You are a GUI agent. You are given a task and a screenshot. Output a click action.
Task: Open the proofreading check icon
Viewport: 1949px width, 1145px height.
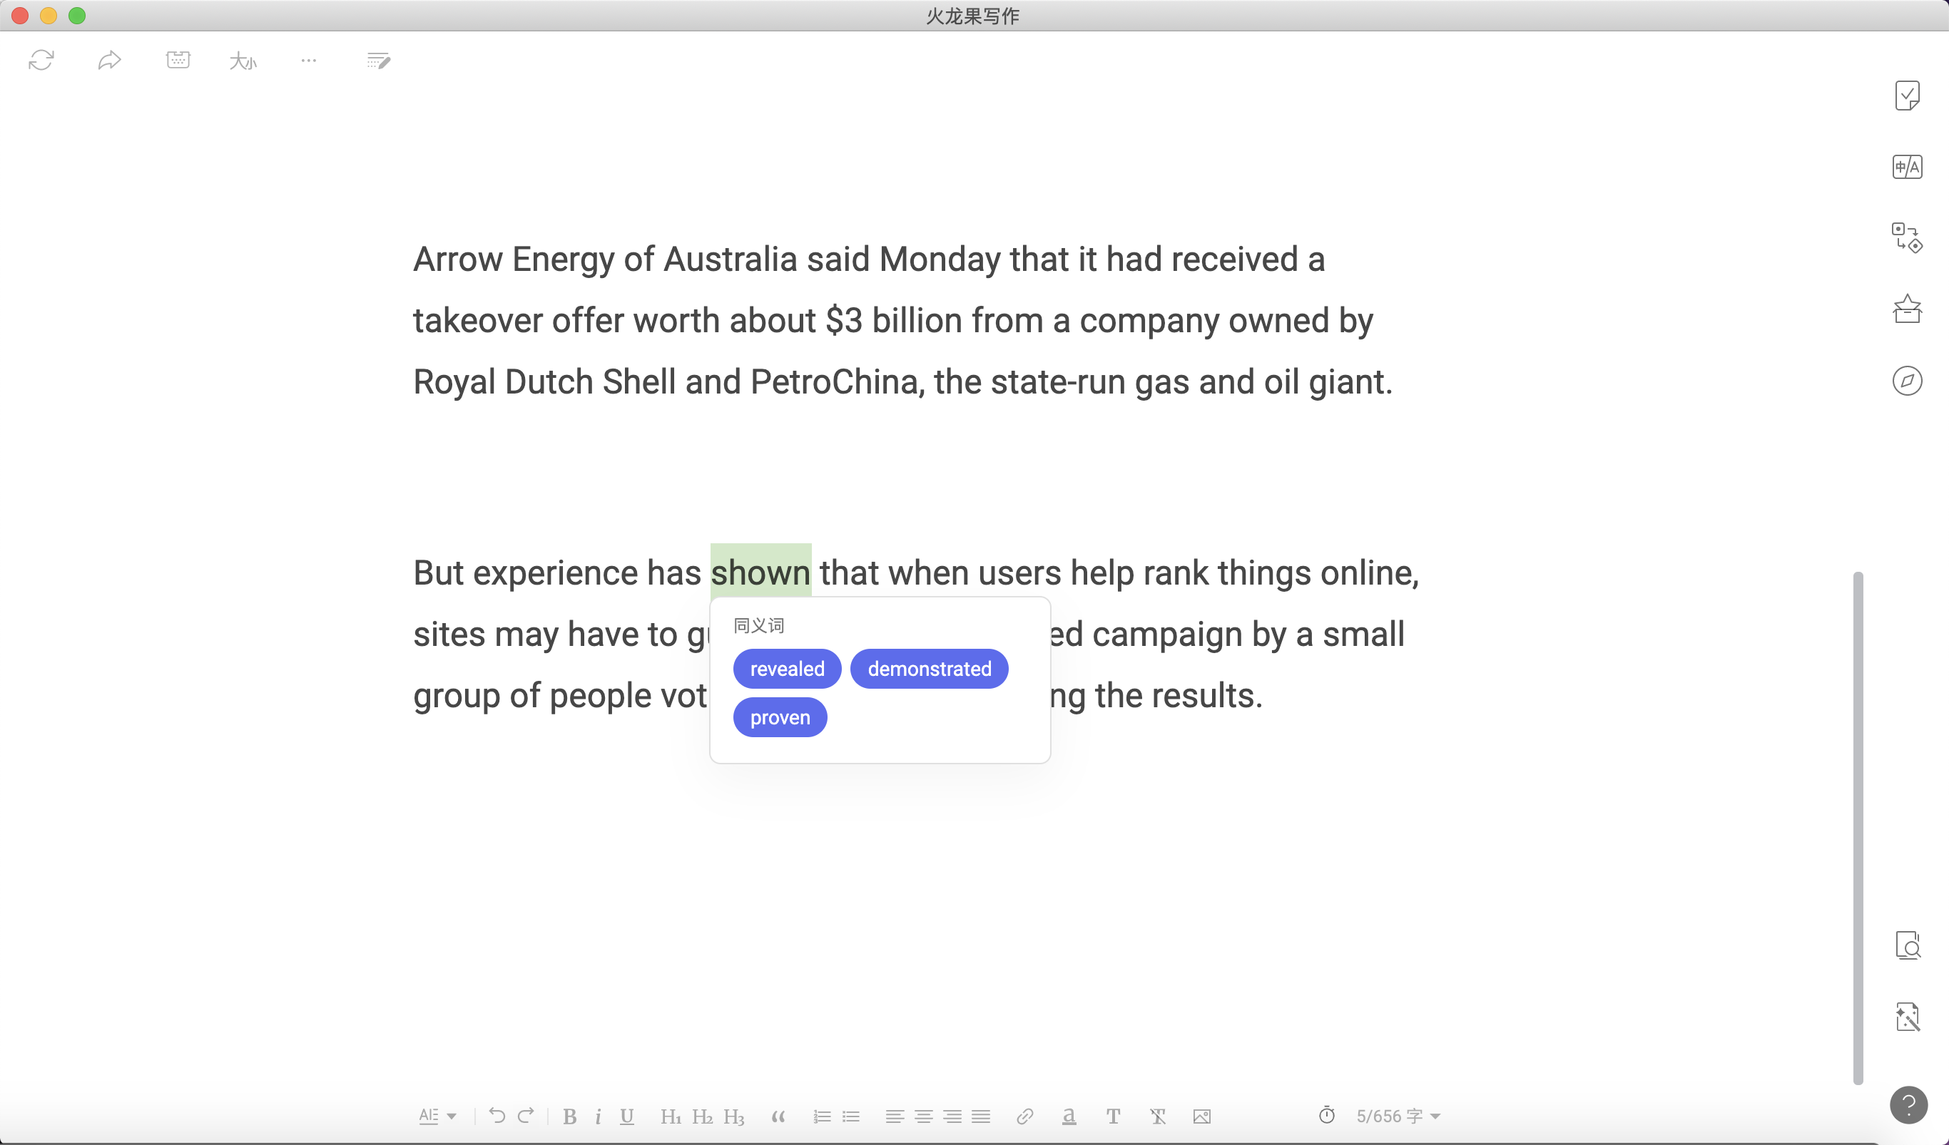point(1906,96)
